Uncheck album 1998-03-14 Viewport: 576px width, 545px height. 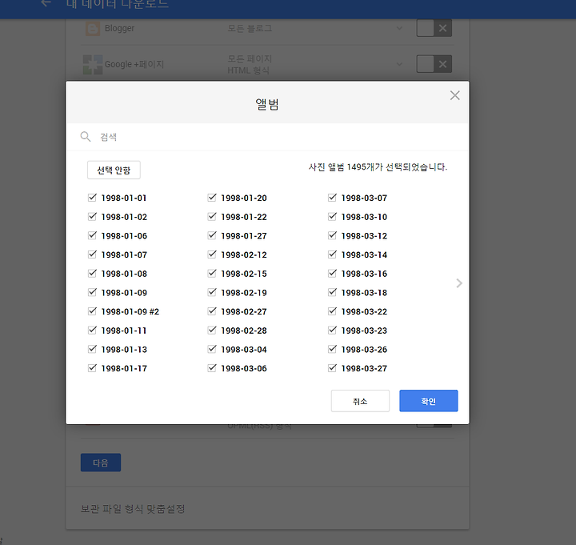coord(332,254)
